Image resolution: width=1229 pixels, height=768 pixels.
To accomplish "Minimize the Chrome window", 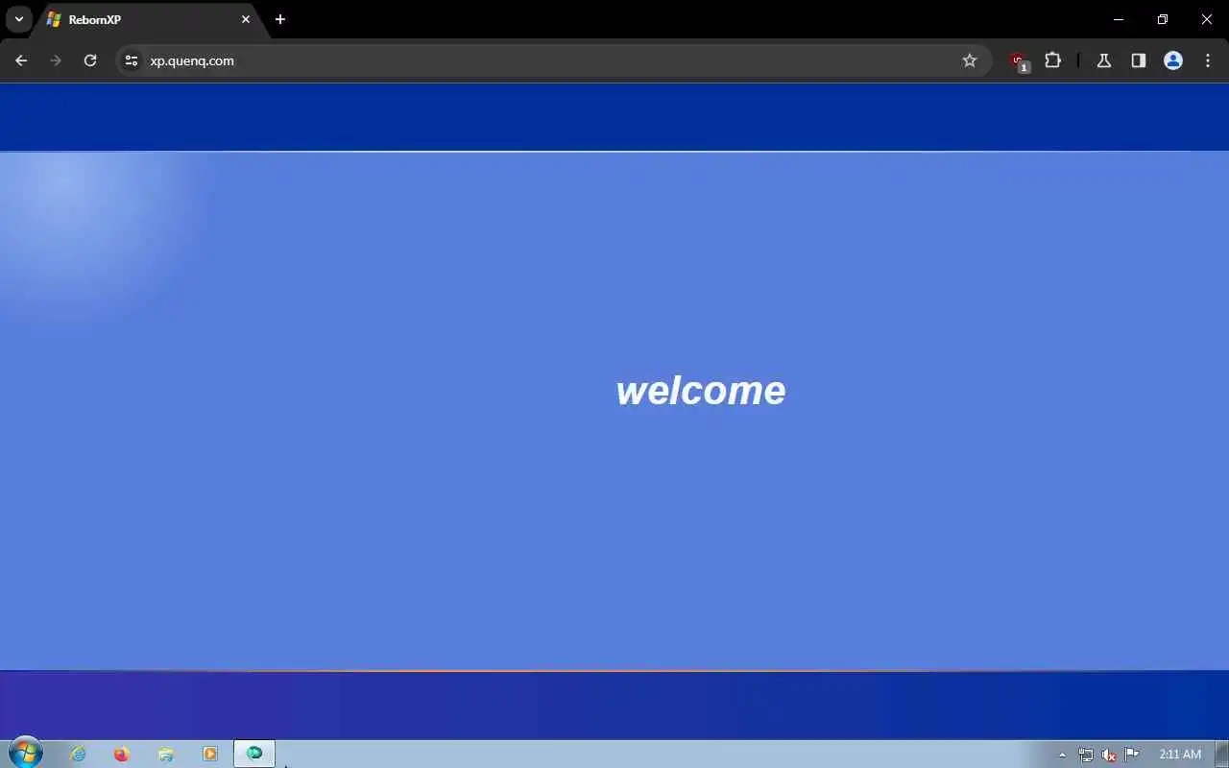I will click(1119, 19).
